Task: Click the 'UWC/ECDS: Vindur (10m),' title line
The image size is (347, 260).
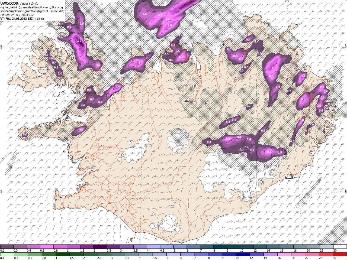Action: click(19, 3)
